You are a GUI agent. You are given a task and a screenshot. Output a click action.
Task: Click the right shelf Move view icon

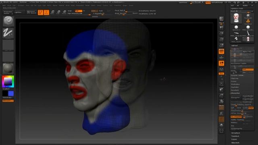pos(221,89)
